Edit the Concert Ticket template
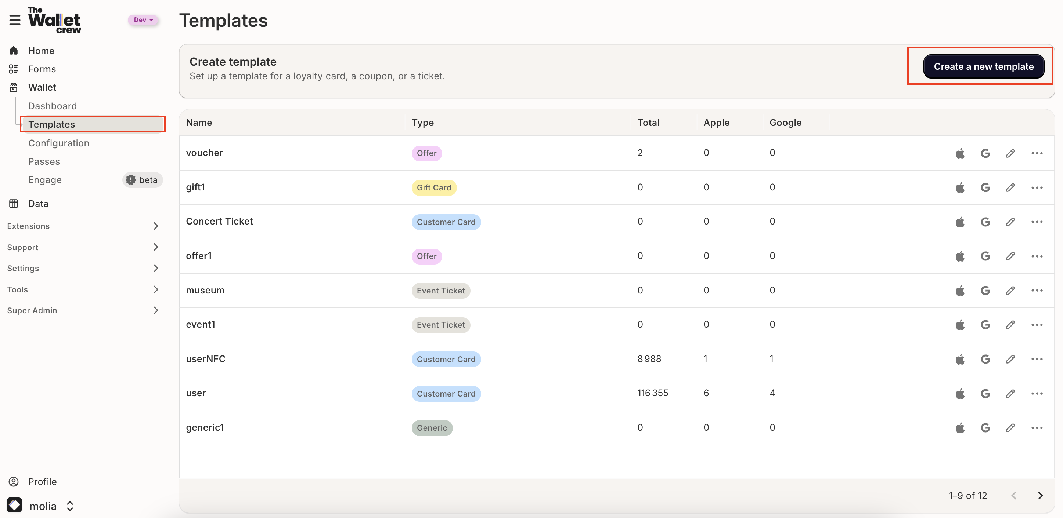 [x=1010, y=222]
